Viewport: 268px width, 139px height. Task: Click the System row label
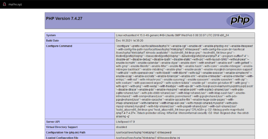51,35
